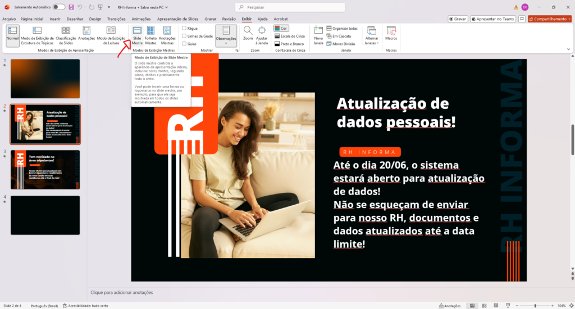Open the Inserir ribbon tab

pos(55,19)
